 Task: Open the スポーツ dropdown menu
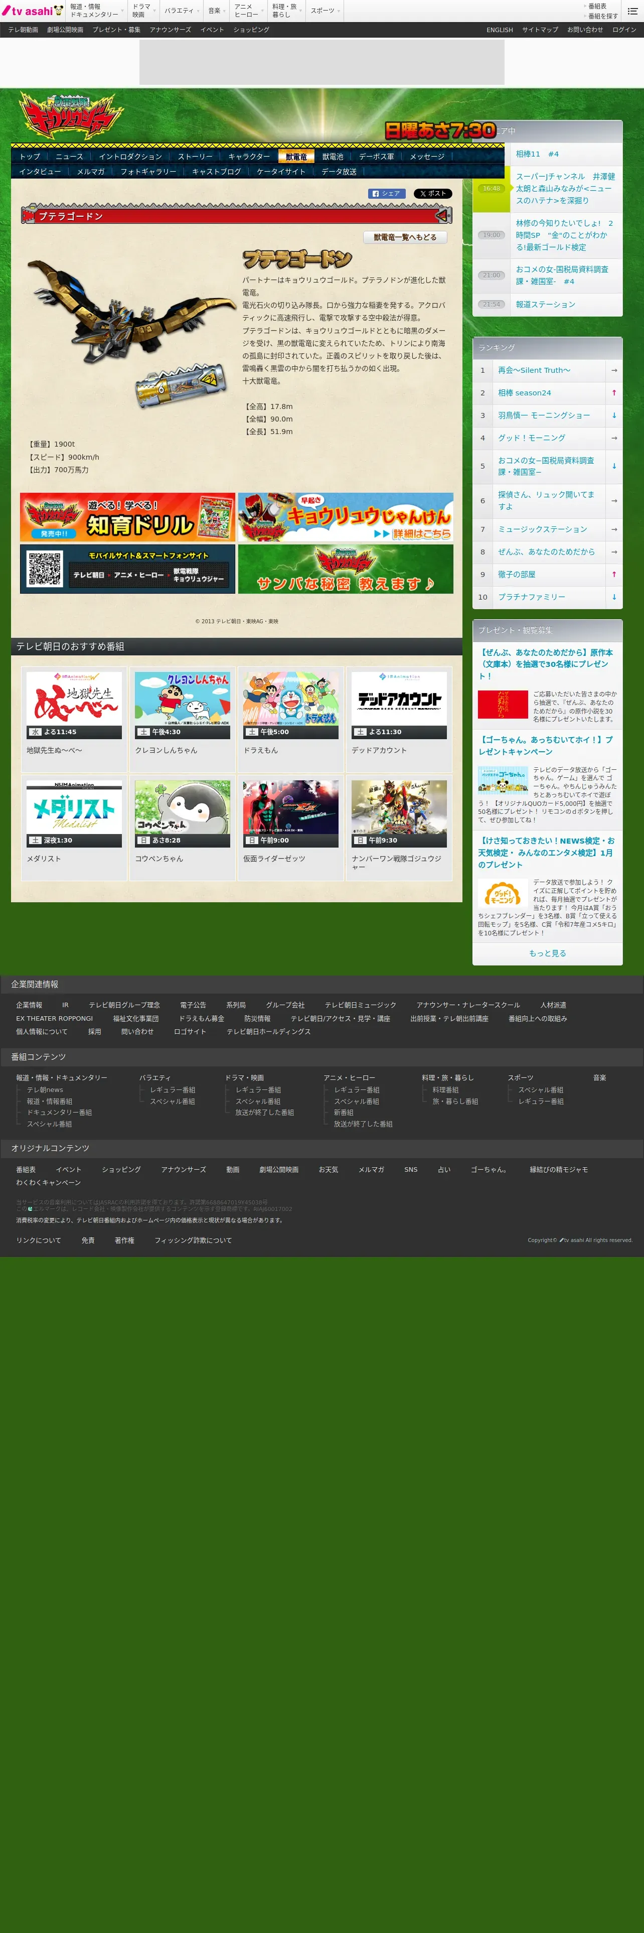pyautogui.click(x=326, y=11)
